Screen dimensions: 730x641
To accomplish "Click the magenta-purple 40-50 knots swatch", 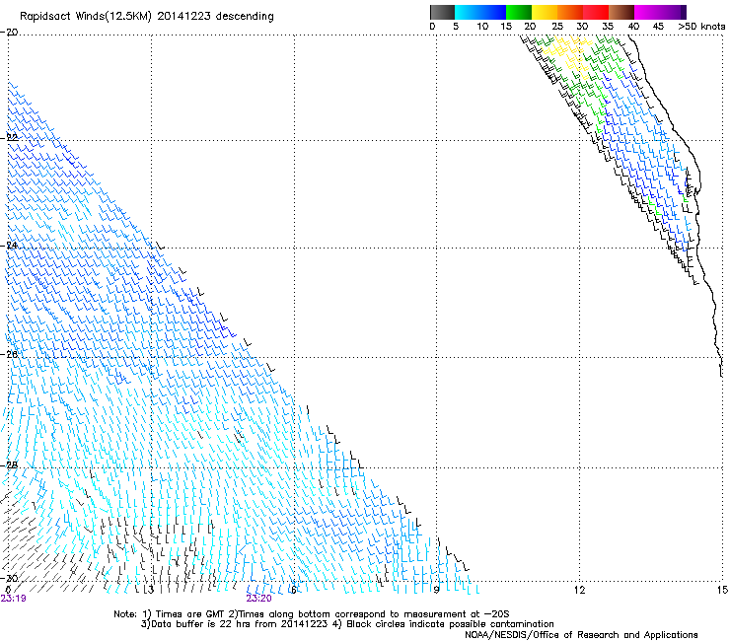I will [x=660, y=12].
